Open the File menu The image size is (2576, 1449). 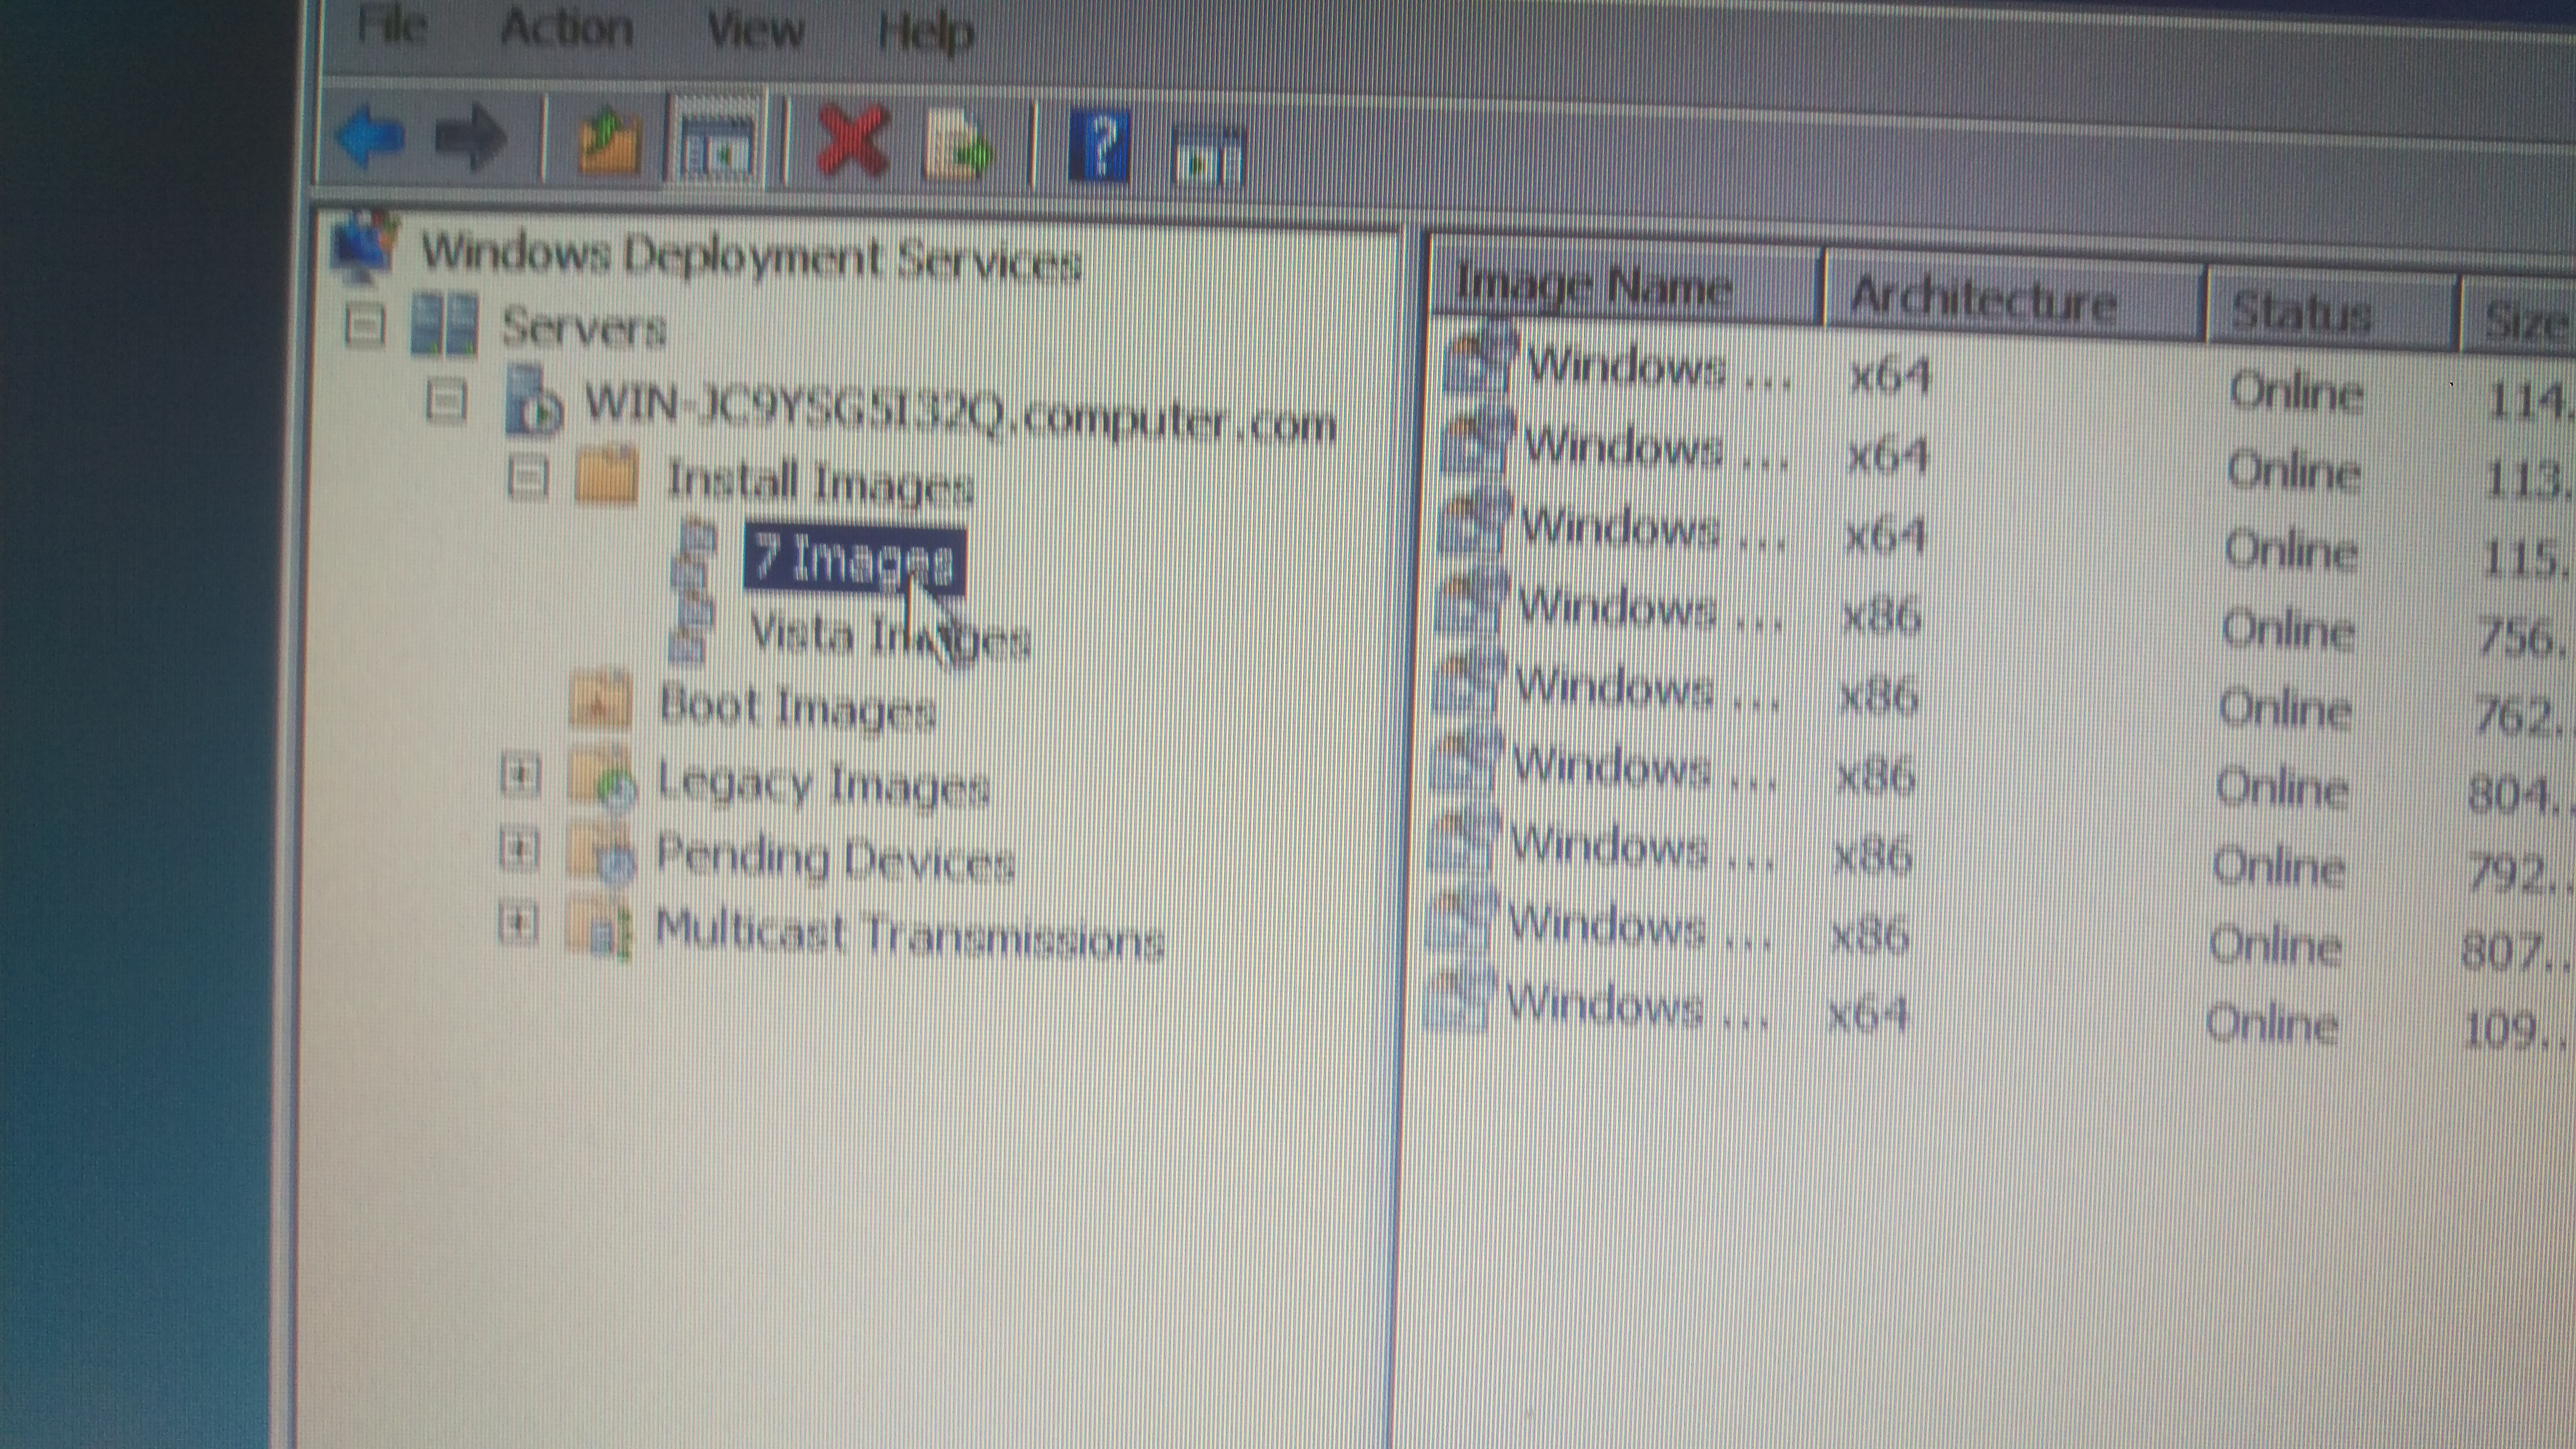pyautogui.click(x=393, y=25)
